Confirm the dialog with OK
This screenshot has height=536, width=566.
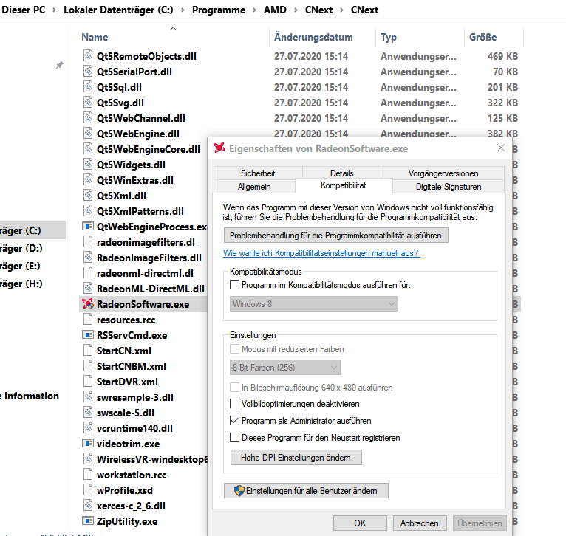(x=360, y=523)
